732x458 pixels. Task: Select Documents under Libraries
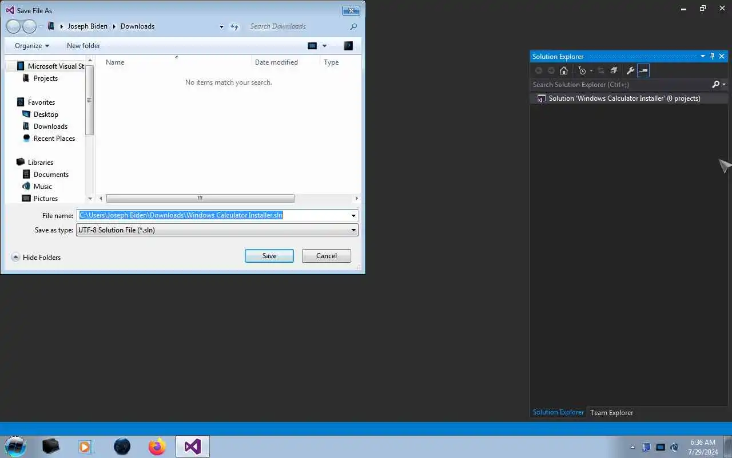click(45, 175)
